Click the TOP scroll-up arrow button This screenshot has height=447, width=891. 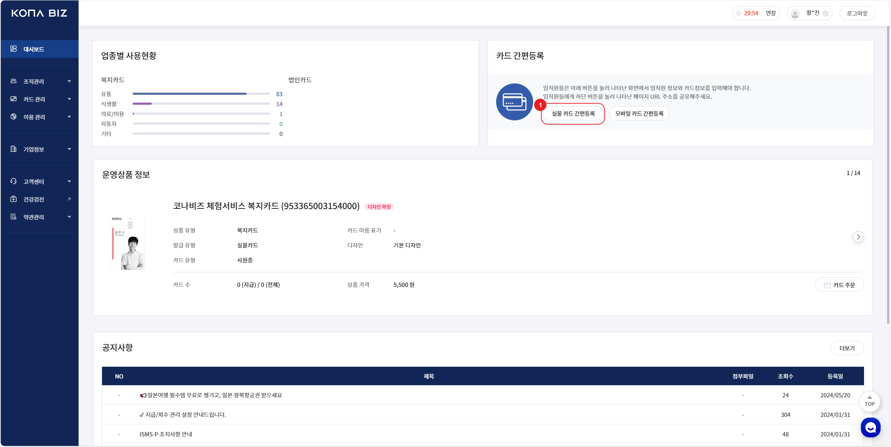tap(869, 401)
